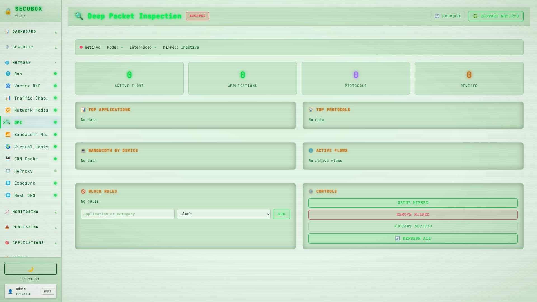This screenshot has width=537, height=302.
Task: Click the Vortex DNS swirl icon
Action: tap(8, 86)
